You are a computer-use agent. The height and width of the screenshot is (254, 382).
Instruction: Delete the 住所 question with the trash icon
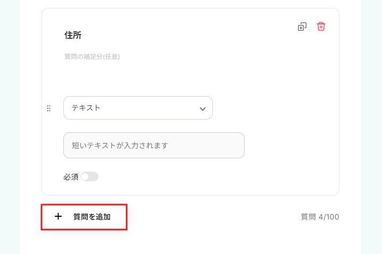321,27
